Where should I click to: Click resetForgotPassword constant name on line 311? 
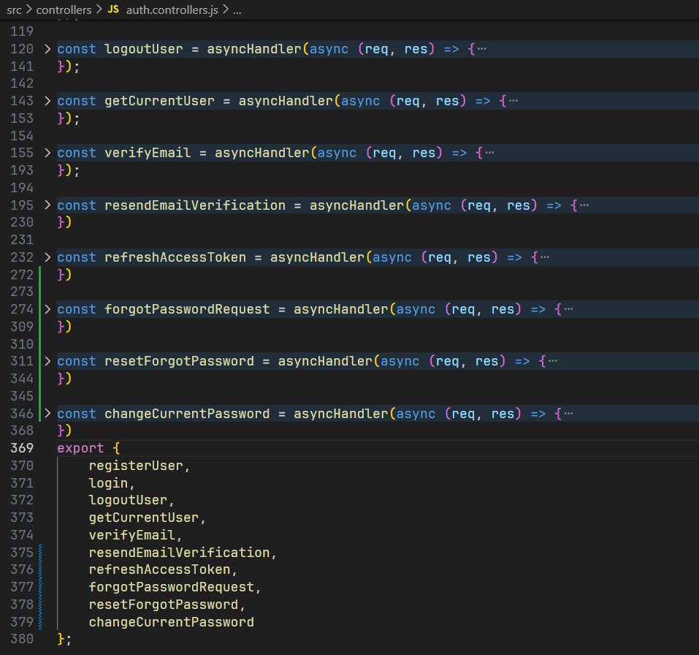179,361
